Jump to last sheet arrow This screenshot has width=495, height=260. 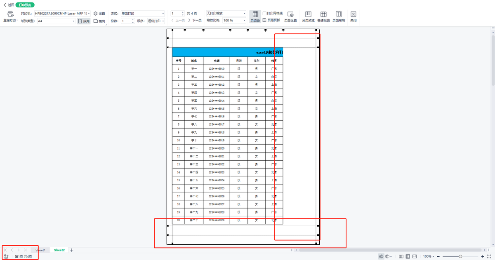pyautogui.click(x=25, y=250)
